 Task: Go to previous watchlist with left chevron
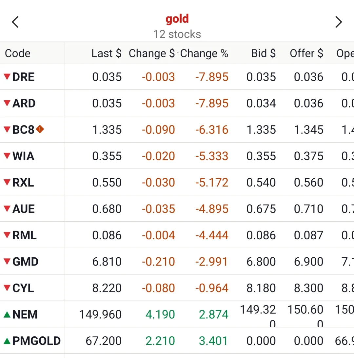click(x=15, y=22)
